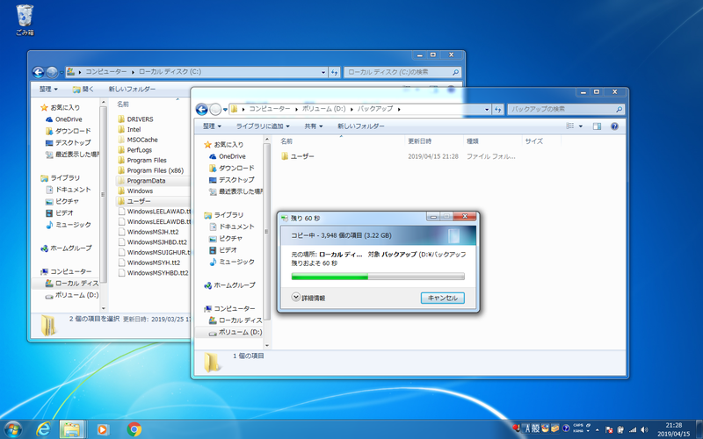This screenshot has height=439, width=703.
Task: Select MSOCache folder in C: window
Action: pos(138,140)
